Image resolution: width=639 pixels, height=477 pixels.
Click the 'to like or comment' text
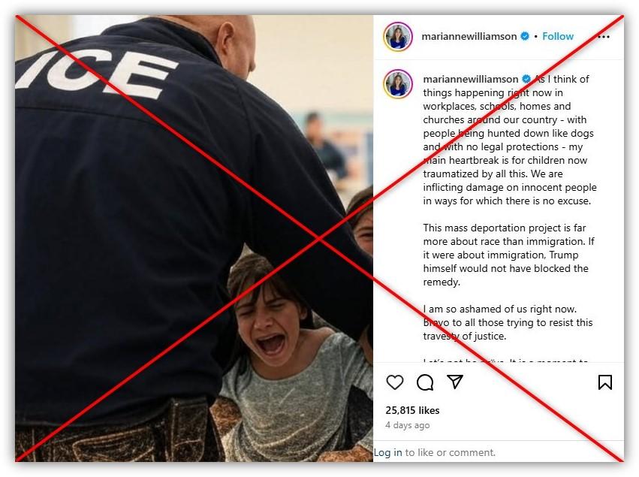coord(451,452)
